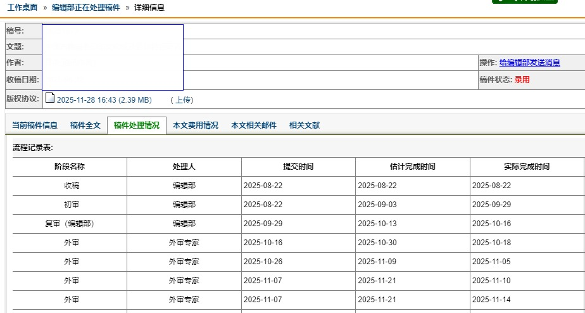
Task: Switch to the 当前稿件信息 tab
Action: click(35, 125)
